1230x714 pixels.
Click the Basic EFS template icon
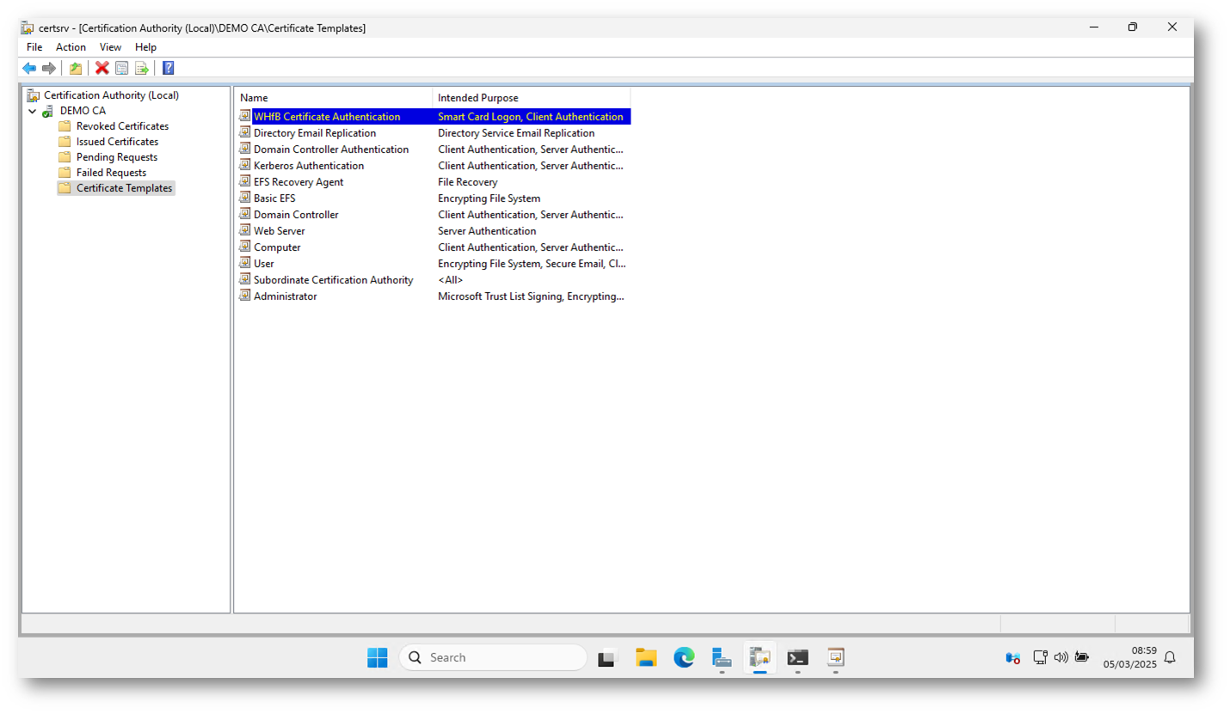point(245,198)
